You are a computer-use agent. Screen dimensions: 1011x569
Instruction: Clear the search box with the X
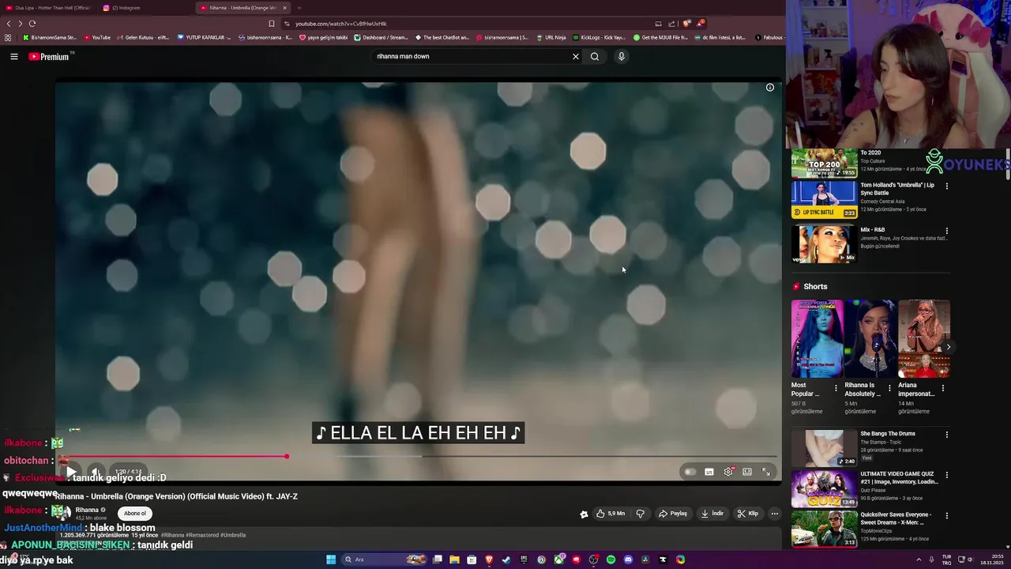click(576, 56)
